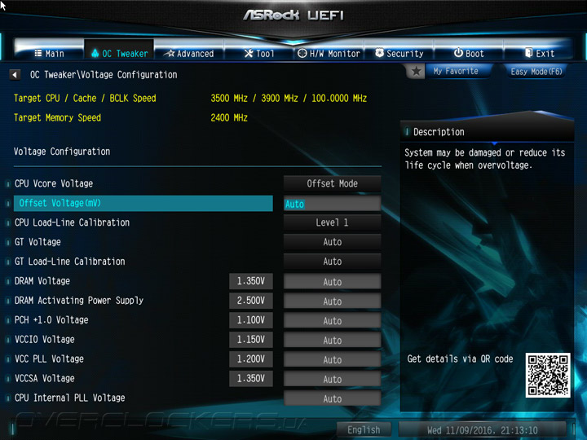The width and height of the screenshot is (587, 440).
Task: Expand CPU Load-Line Calibration Level 1 dropdown
Action: 332,222
